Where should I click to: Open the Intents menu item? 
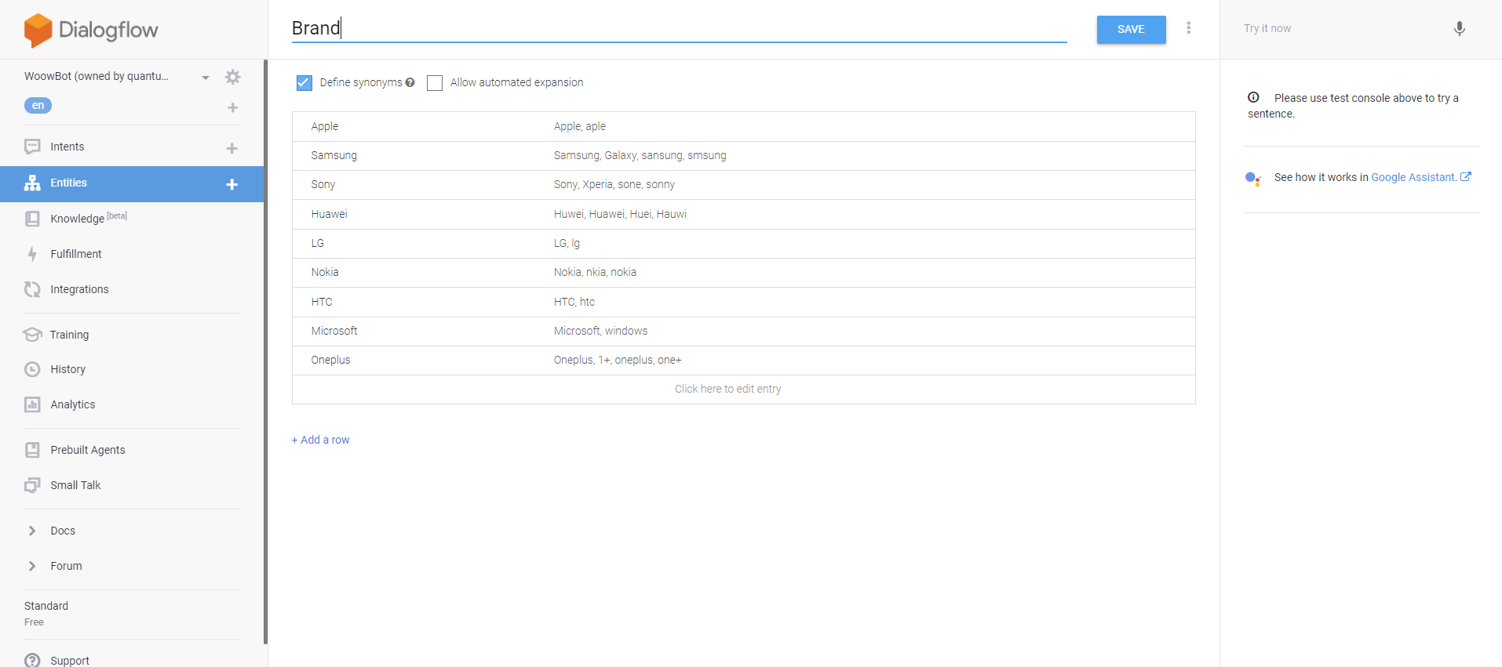[x=67, y=147]
